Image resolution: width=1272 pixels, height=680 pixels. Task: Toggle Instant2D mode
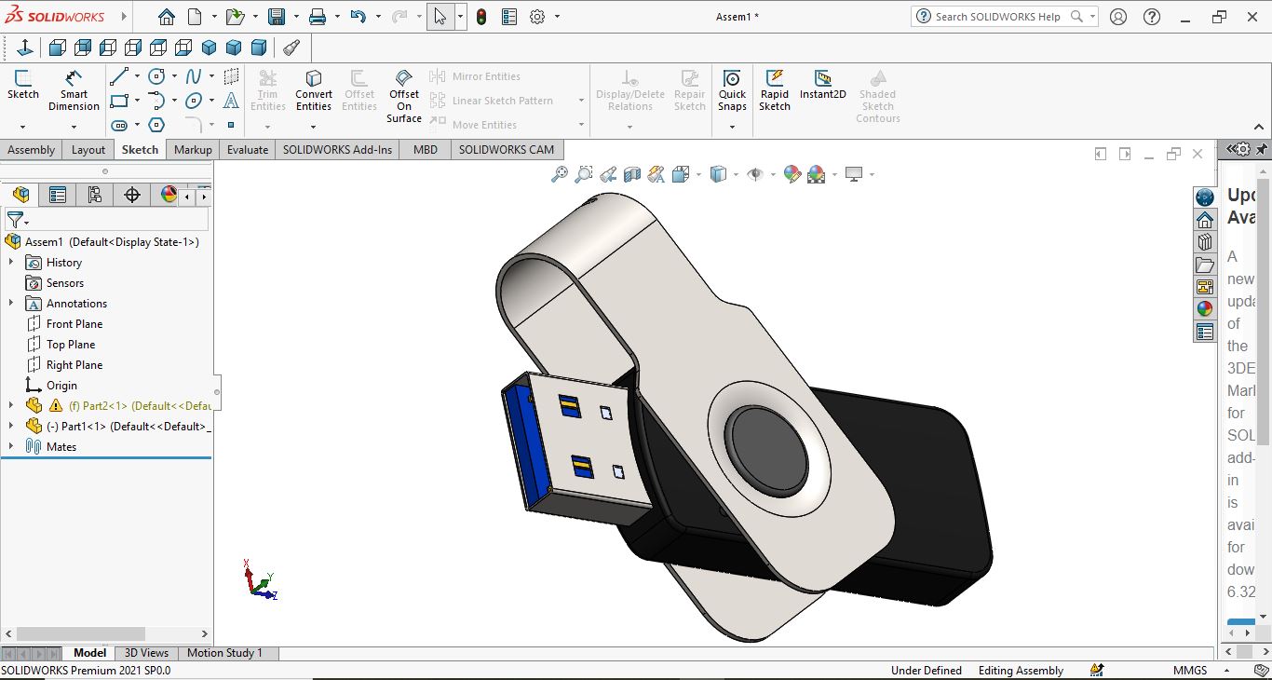pyautogui.click(x=823, y=85)
